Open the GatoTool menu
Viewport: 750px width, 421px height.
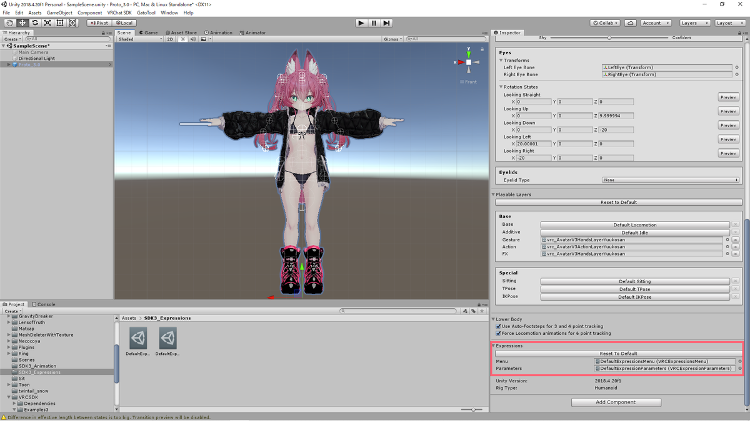pos(146,12)
